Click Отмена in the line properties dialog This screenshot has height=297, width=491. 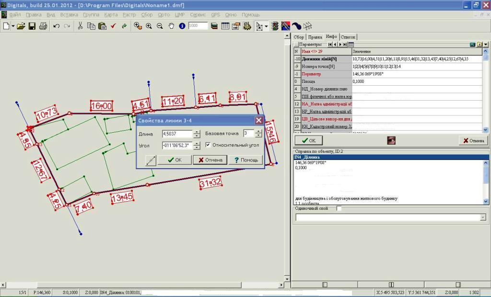tap(210, 160)
